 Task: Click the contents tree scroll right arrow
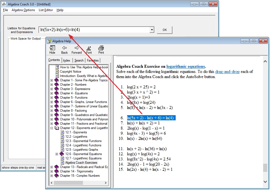(106, 183)
